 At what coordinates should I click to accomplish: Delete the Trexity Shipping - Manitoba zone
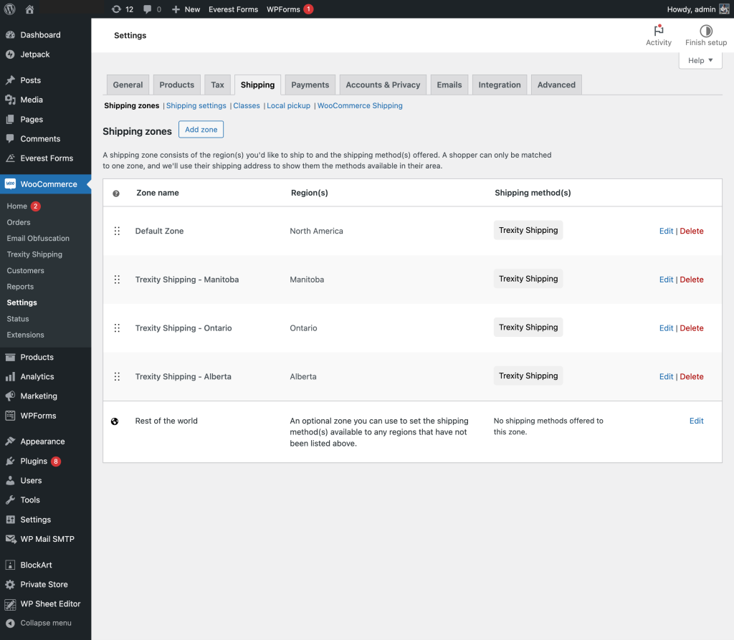click(x=692, y=280)
